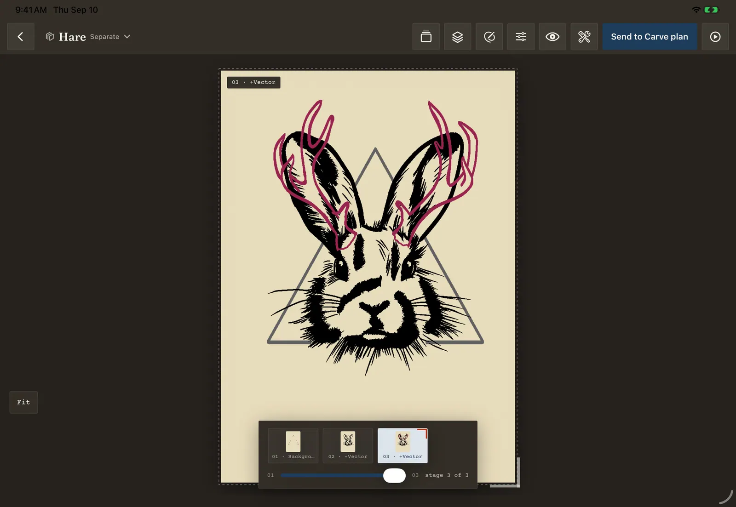Go back with the left chevron button
736x507 pixels.
21,37
